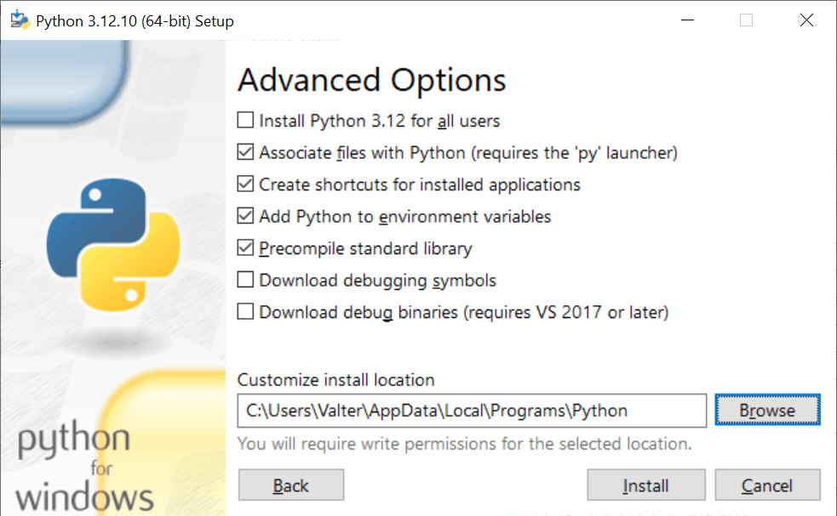Uncheck 'Associate files with Python'
Viewport: 837px width, 516px height.
245,153
